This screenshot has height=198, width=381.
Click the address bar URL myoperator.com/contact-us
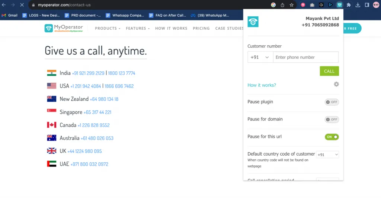click(64, 5)
